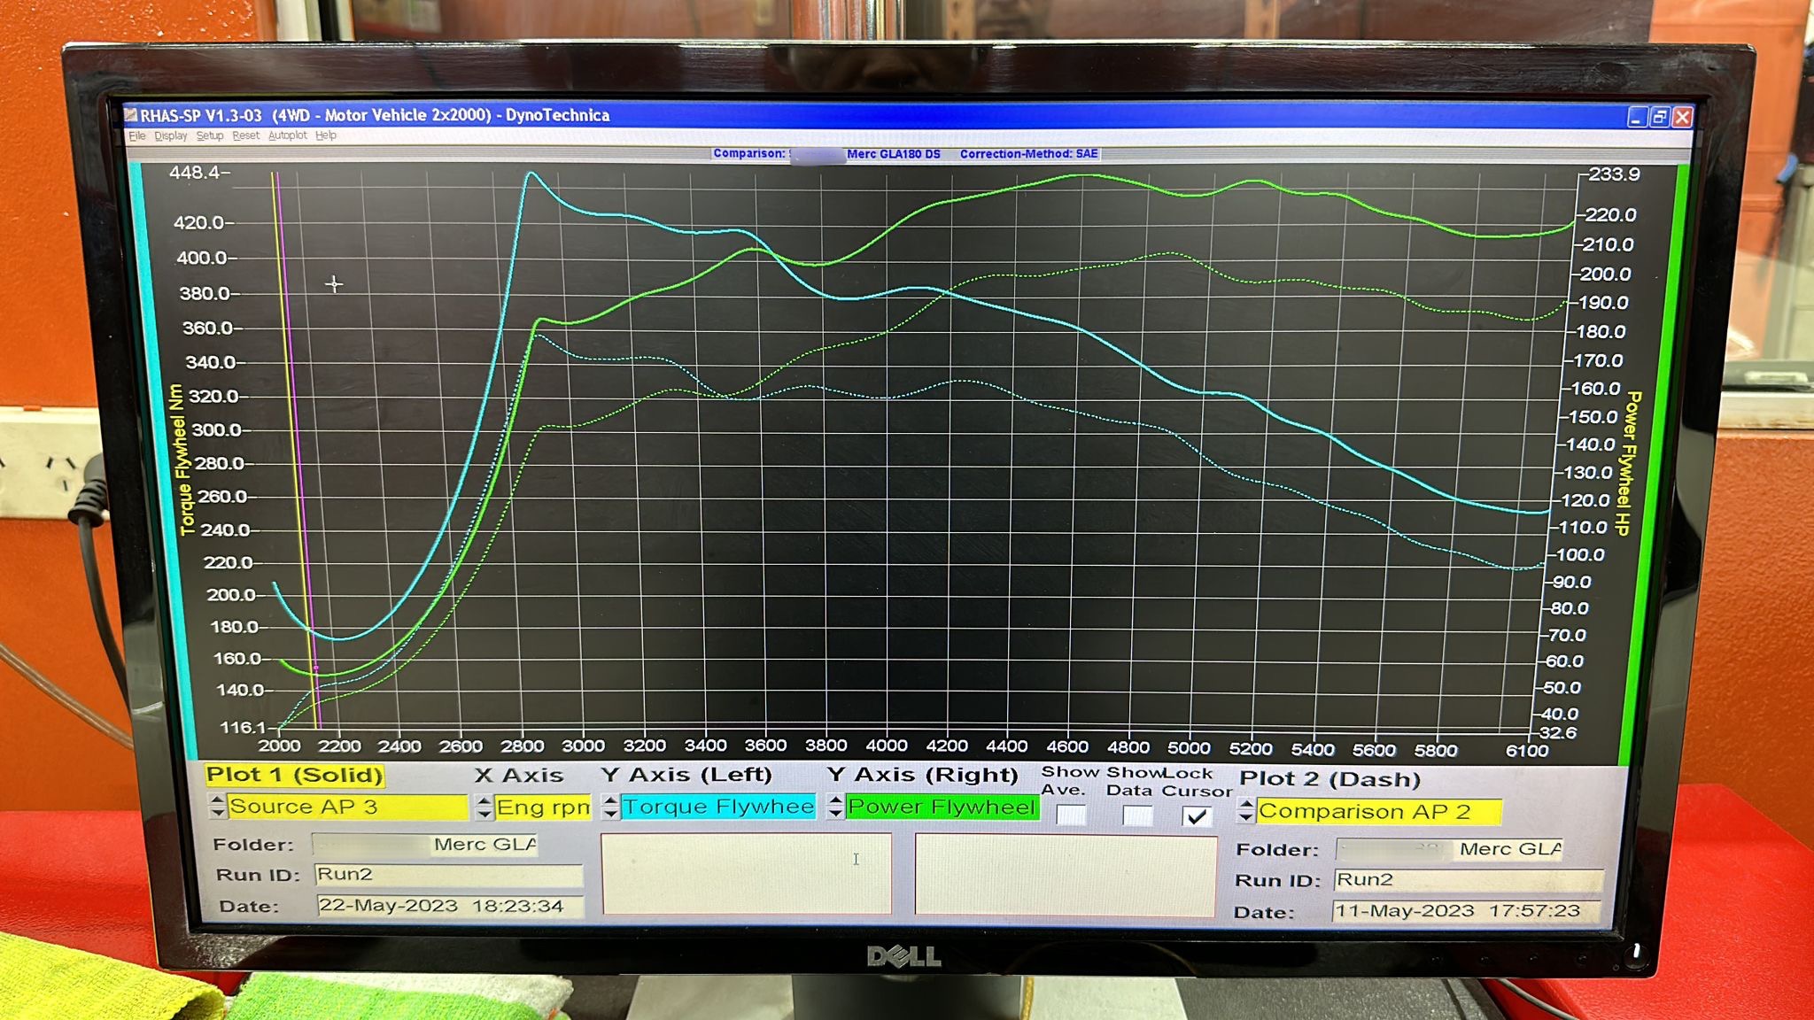Image resolution: width=1814 pixels, height=1020 pixels.
Task: Click down arrow of Y Axis (Right) spinner
Action: point(835,813)
